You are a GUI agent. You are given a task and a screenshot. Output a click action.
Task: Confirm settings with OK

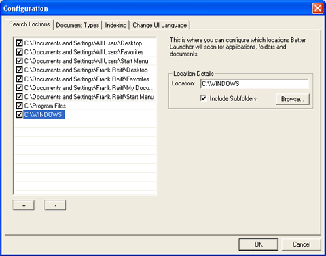click(x=259, y=244)
